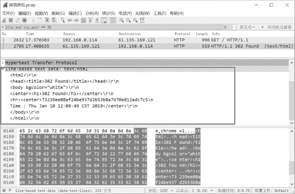Go forward to next packet arrow
Image resolution: width=295 pixels, height=194 pixels.
tap(76, 20)
